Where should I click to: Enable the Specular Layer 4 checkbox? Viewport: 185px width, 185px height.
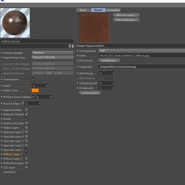click(27, 137)
